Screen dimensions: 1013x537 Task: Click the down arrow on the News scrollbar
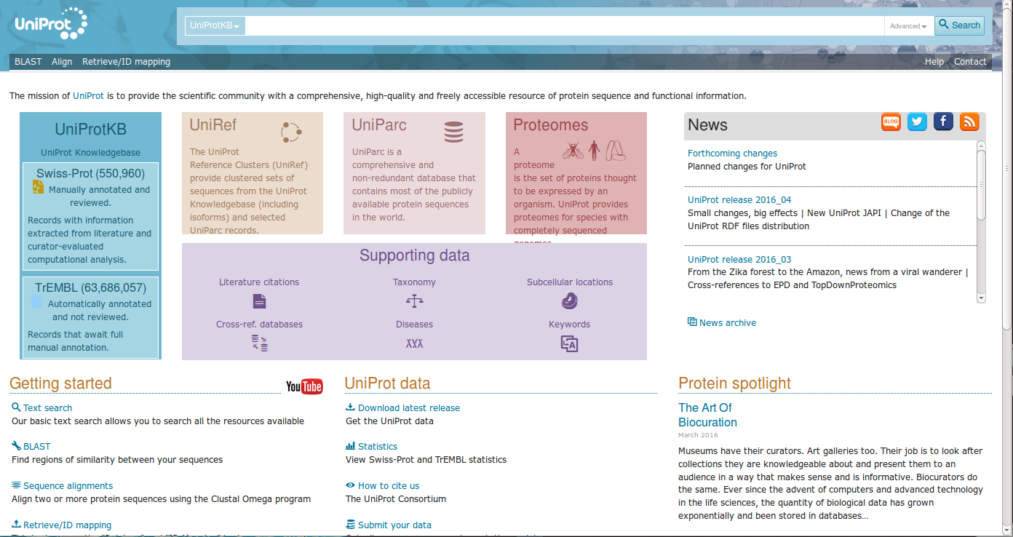pyautogui.click(x=981, y=298)
